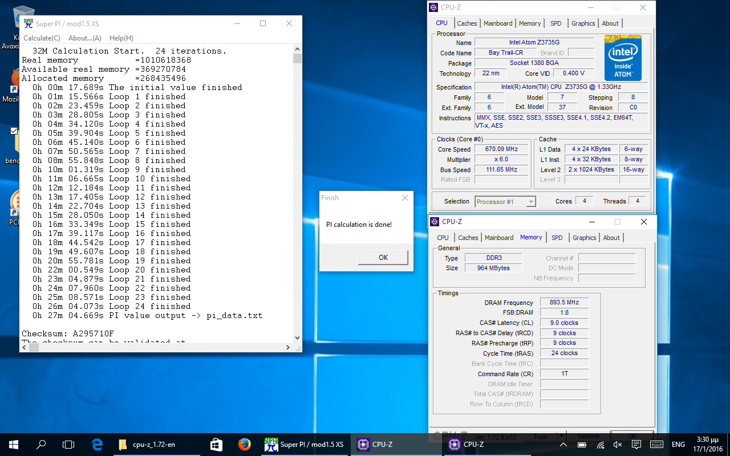Click 'PI calculation is done!' message

[359, 225]
